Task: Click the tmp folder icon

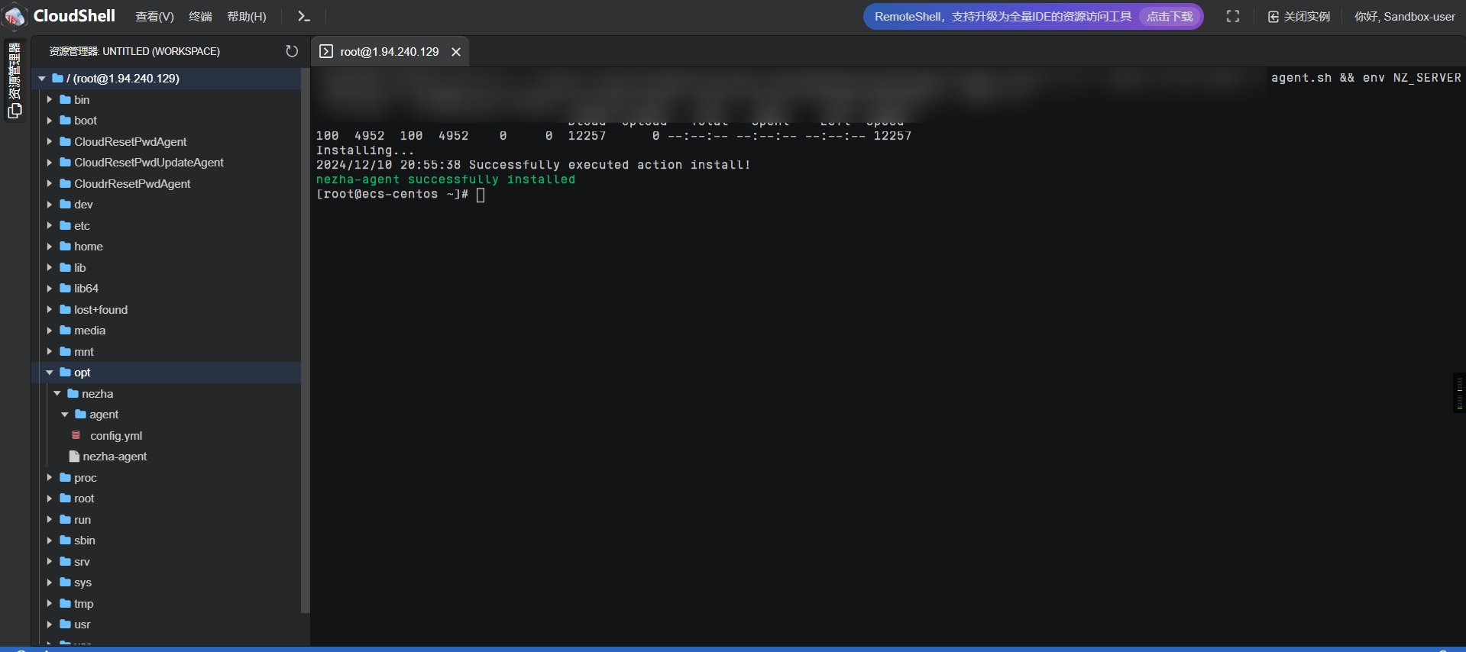Action: [66, 603]
